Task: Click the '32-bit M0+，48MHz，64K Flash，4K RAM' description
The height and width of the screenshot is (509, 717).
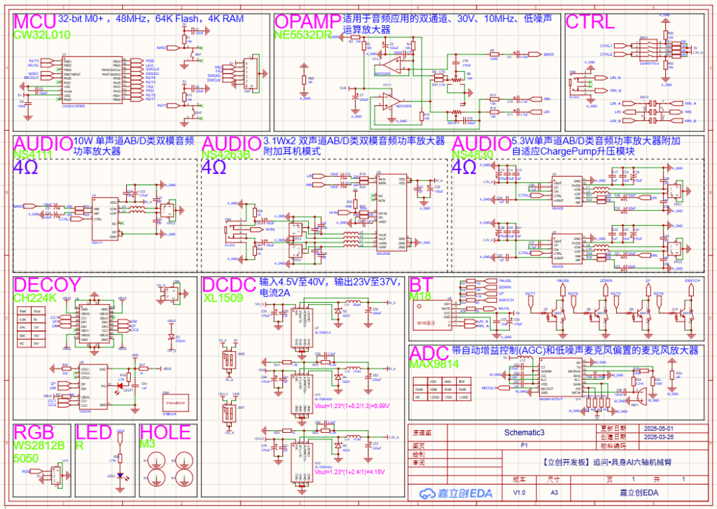Action: [x=151, y=19]
